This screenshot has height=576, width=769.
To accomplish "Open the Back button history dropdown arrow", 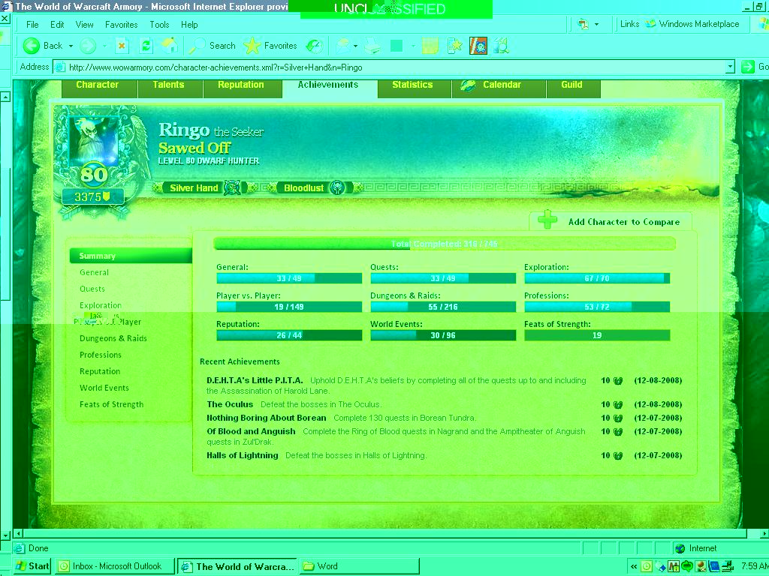I will [x=71, y=46].
